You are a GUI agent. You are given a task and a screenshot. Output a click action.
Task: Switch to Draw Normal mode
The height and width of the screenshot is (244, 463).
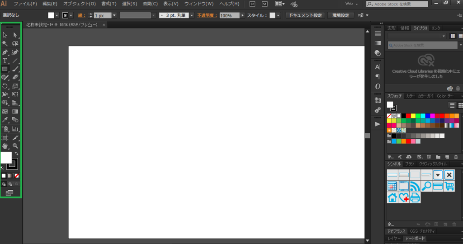click(4, 184)
